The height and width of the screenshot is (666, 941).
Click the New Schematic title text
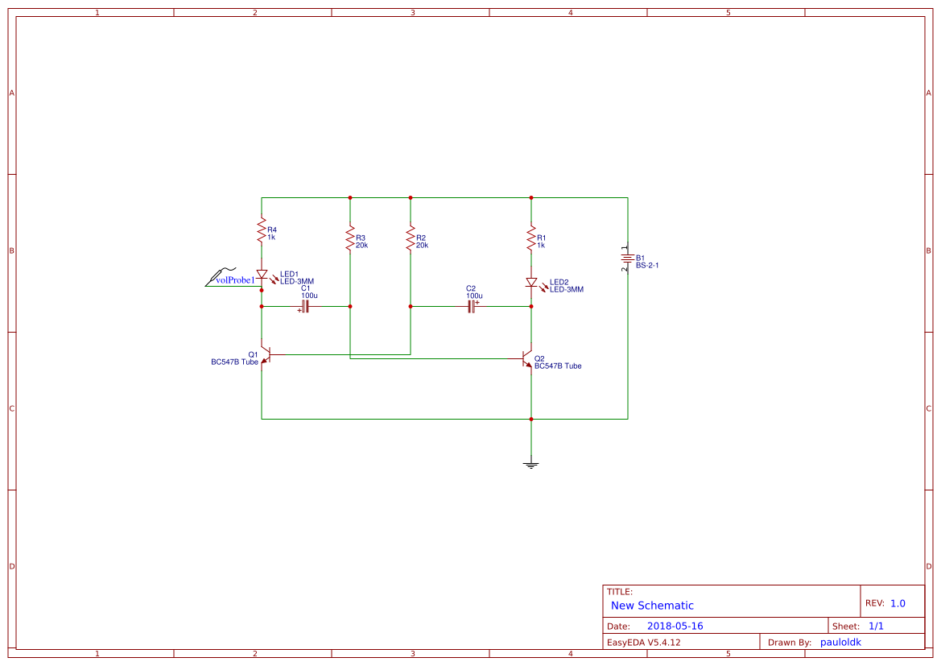652,605
